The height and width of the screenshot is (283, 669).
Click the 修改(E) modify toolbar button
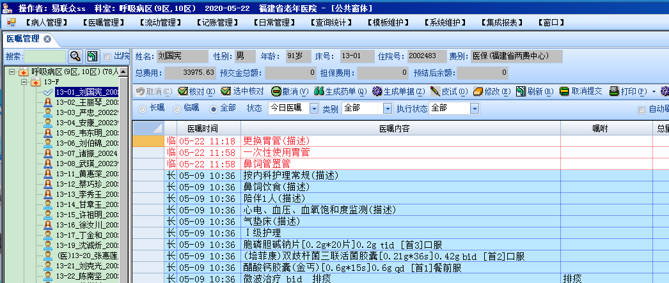click(x=492, y=91)
